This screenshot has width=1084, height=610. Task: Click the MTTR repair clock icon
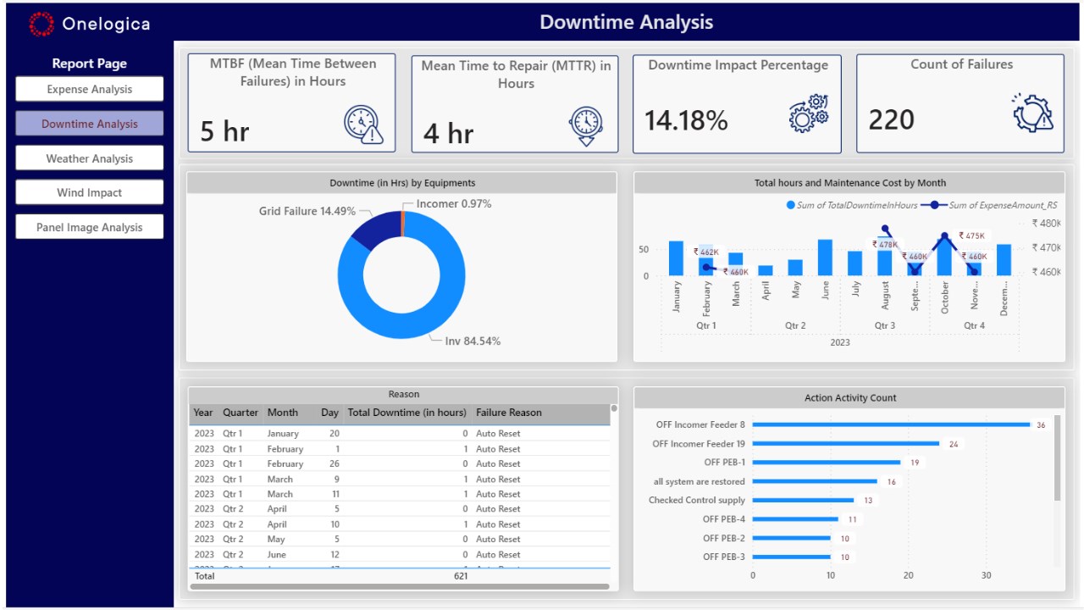[586, 126]
